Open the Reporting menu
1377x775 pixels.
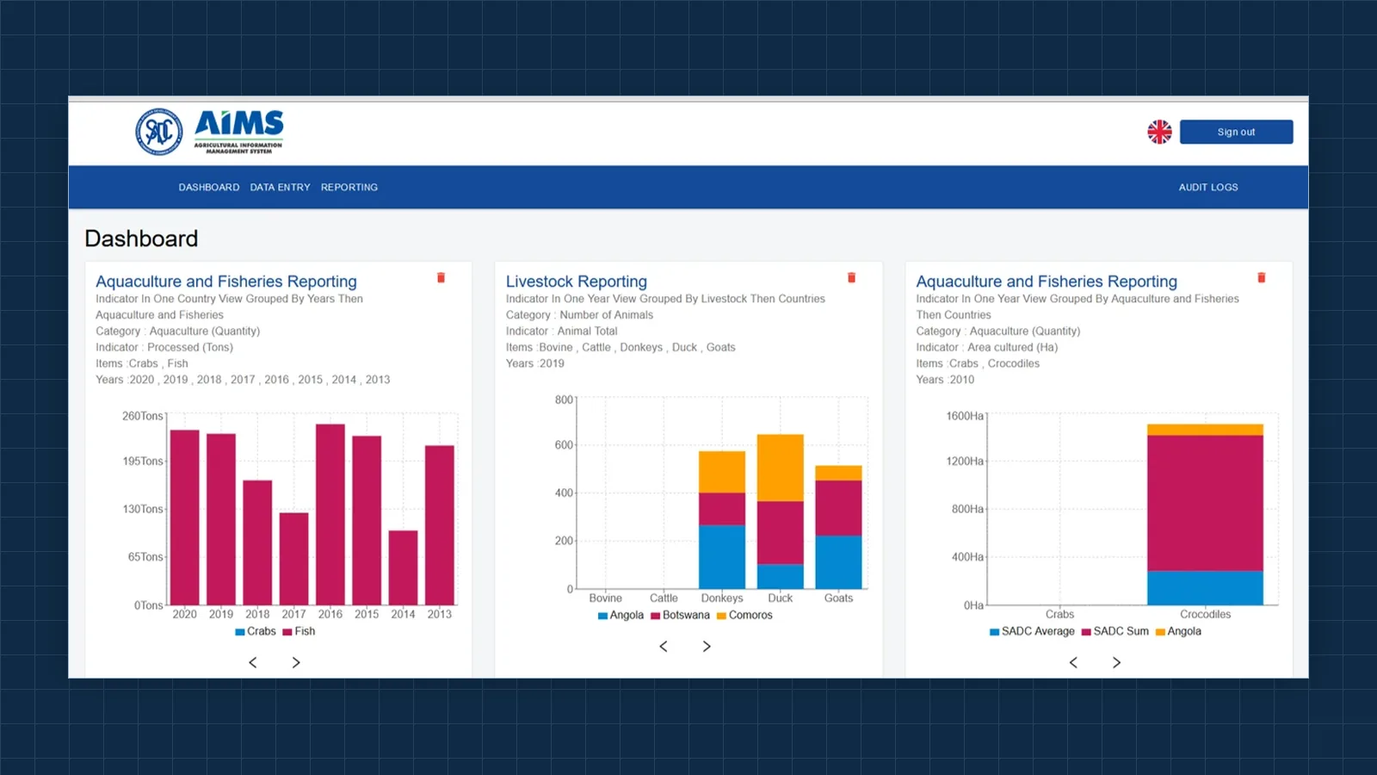tap(349, 187)
